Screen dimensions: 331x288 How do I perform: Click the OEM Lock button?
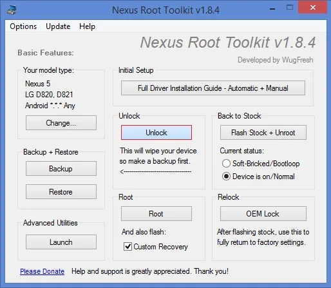(263, 214)
